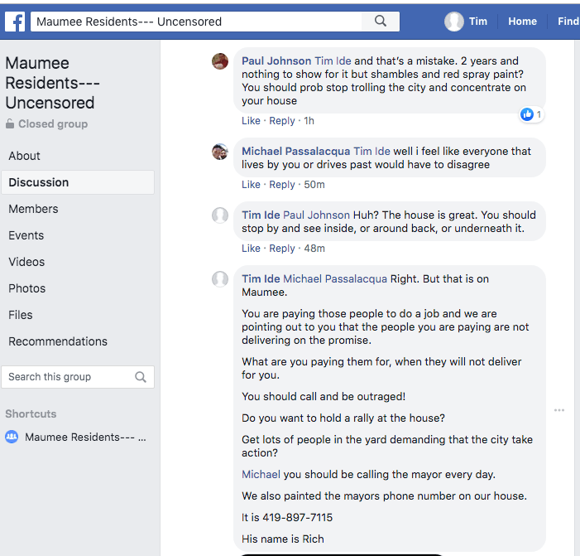The image size is (580, 556).
Task: Go to the Members section
Action: tap(33, 209)
